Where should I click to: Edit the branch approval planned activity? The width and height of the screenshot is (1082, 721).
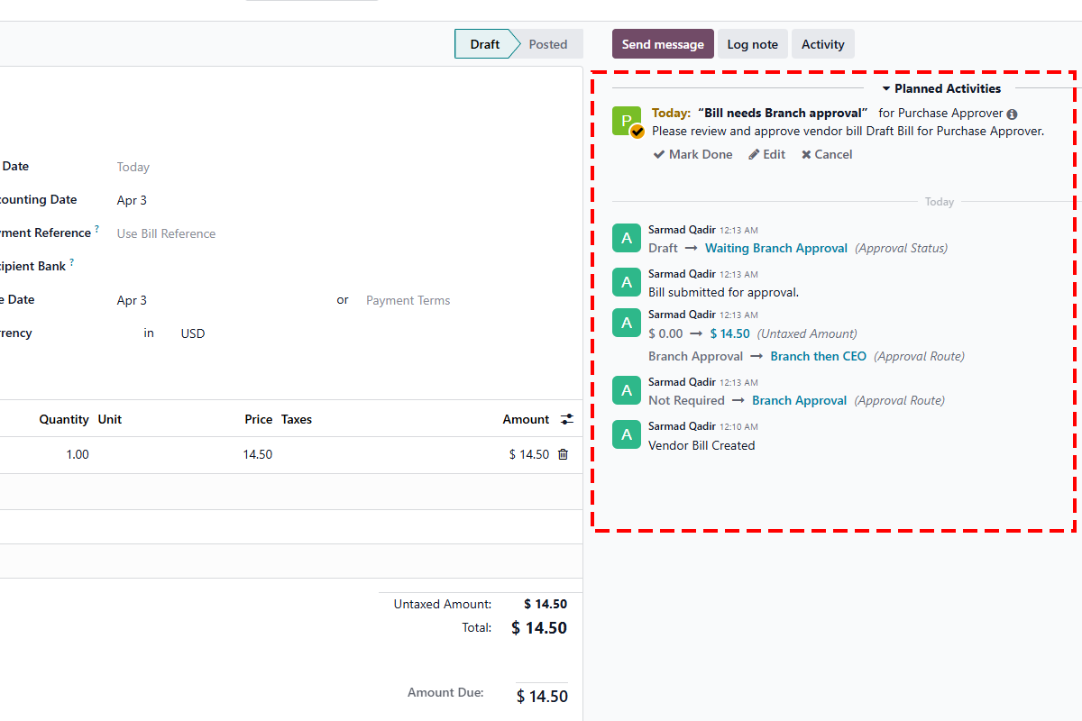tap(766, 154)
